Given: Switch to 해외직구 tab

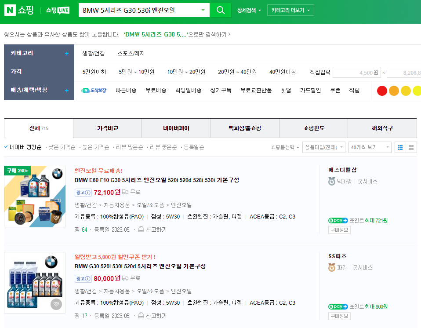Looking at the screenshot, I should click(x=382, y=128).
